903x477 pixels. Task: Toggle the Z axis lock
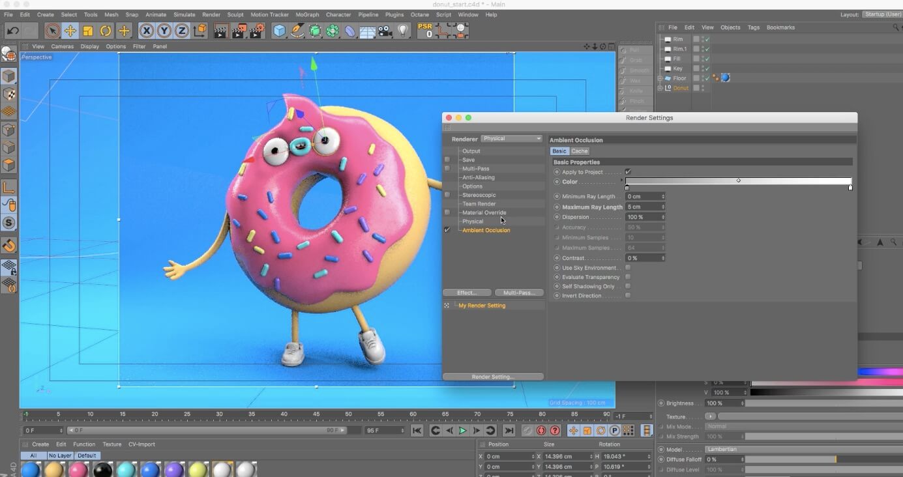(x=182, y=31)
